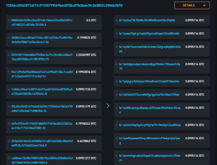The image size is (217, 165).
Task: Open input #6 hash starting 6d7cd752e301
Action: coord(42,126)
